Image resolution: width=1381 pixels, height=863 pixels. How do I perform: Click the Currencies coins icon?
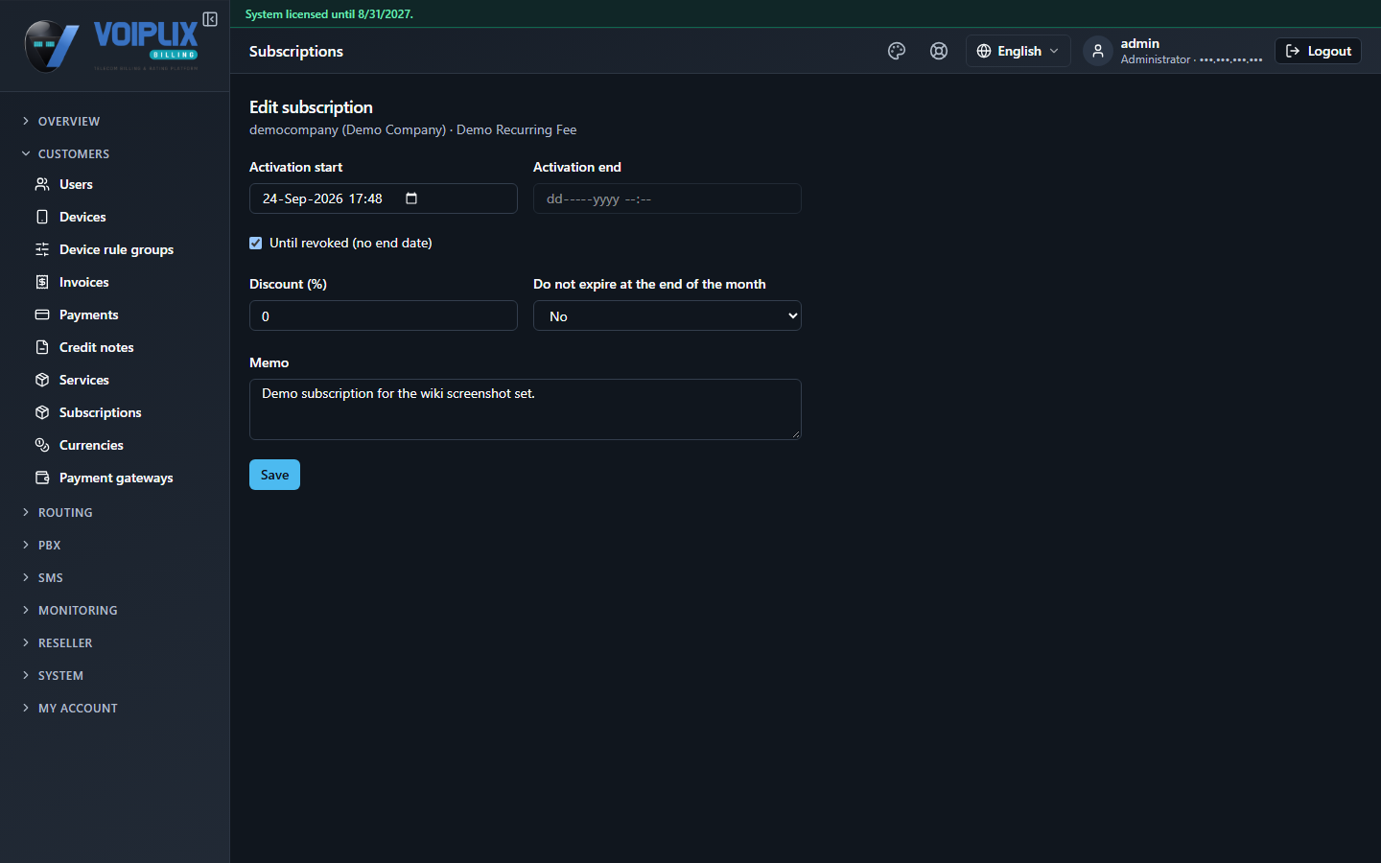pyautogui.click(x=42, y=445)
